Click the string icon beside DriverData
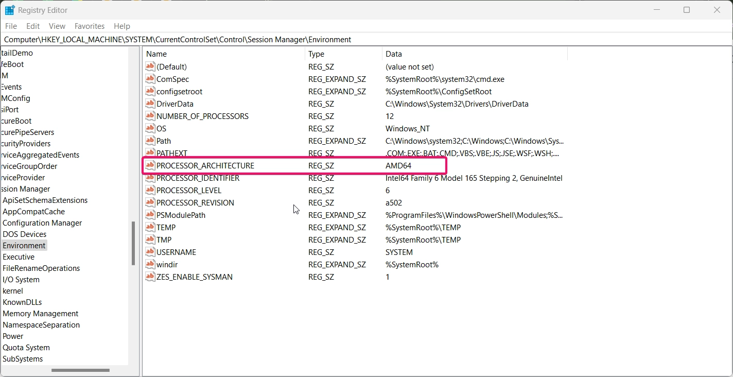 [150, 104]
